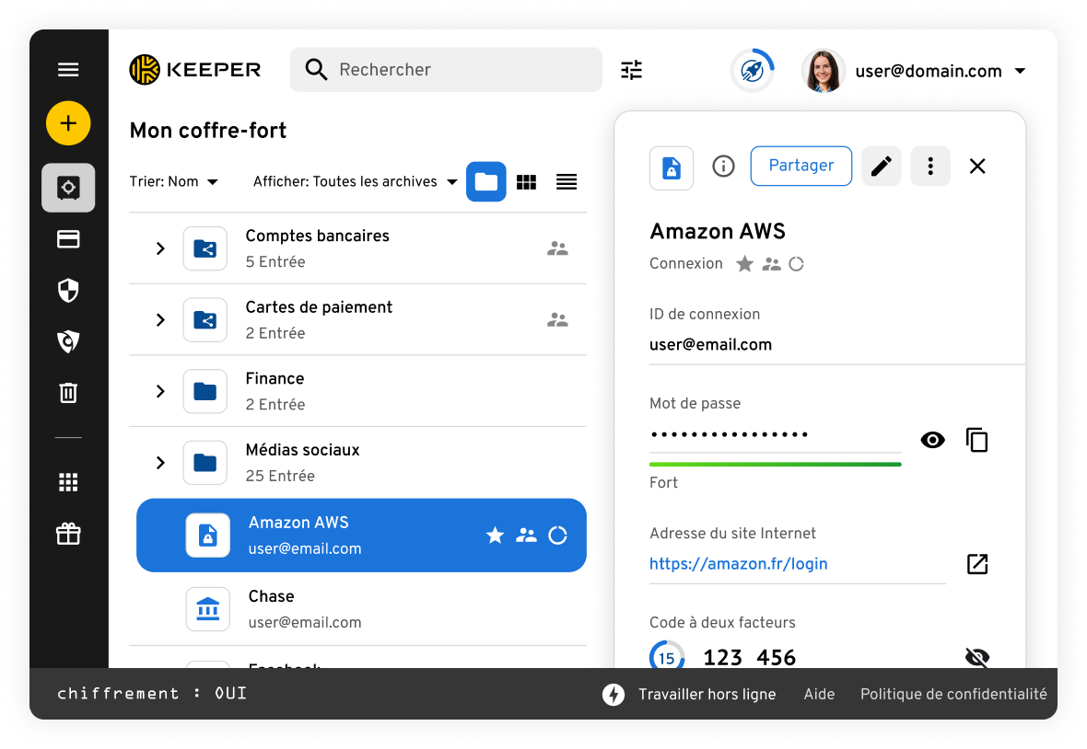Toggle the favorite star under Amazon AWS title

(x=744, y=264)
